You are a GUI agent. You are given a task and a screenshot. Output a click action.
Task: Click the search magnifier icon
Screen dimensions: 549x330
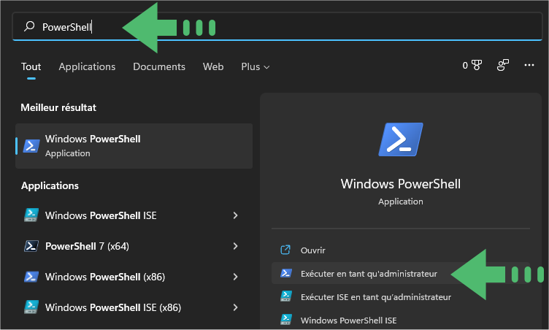point(29,26)
